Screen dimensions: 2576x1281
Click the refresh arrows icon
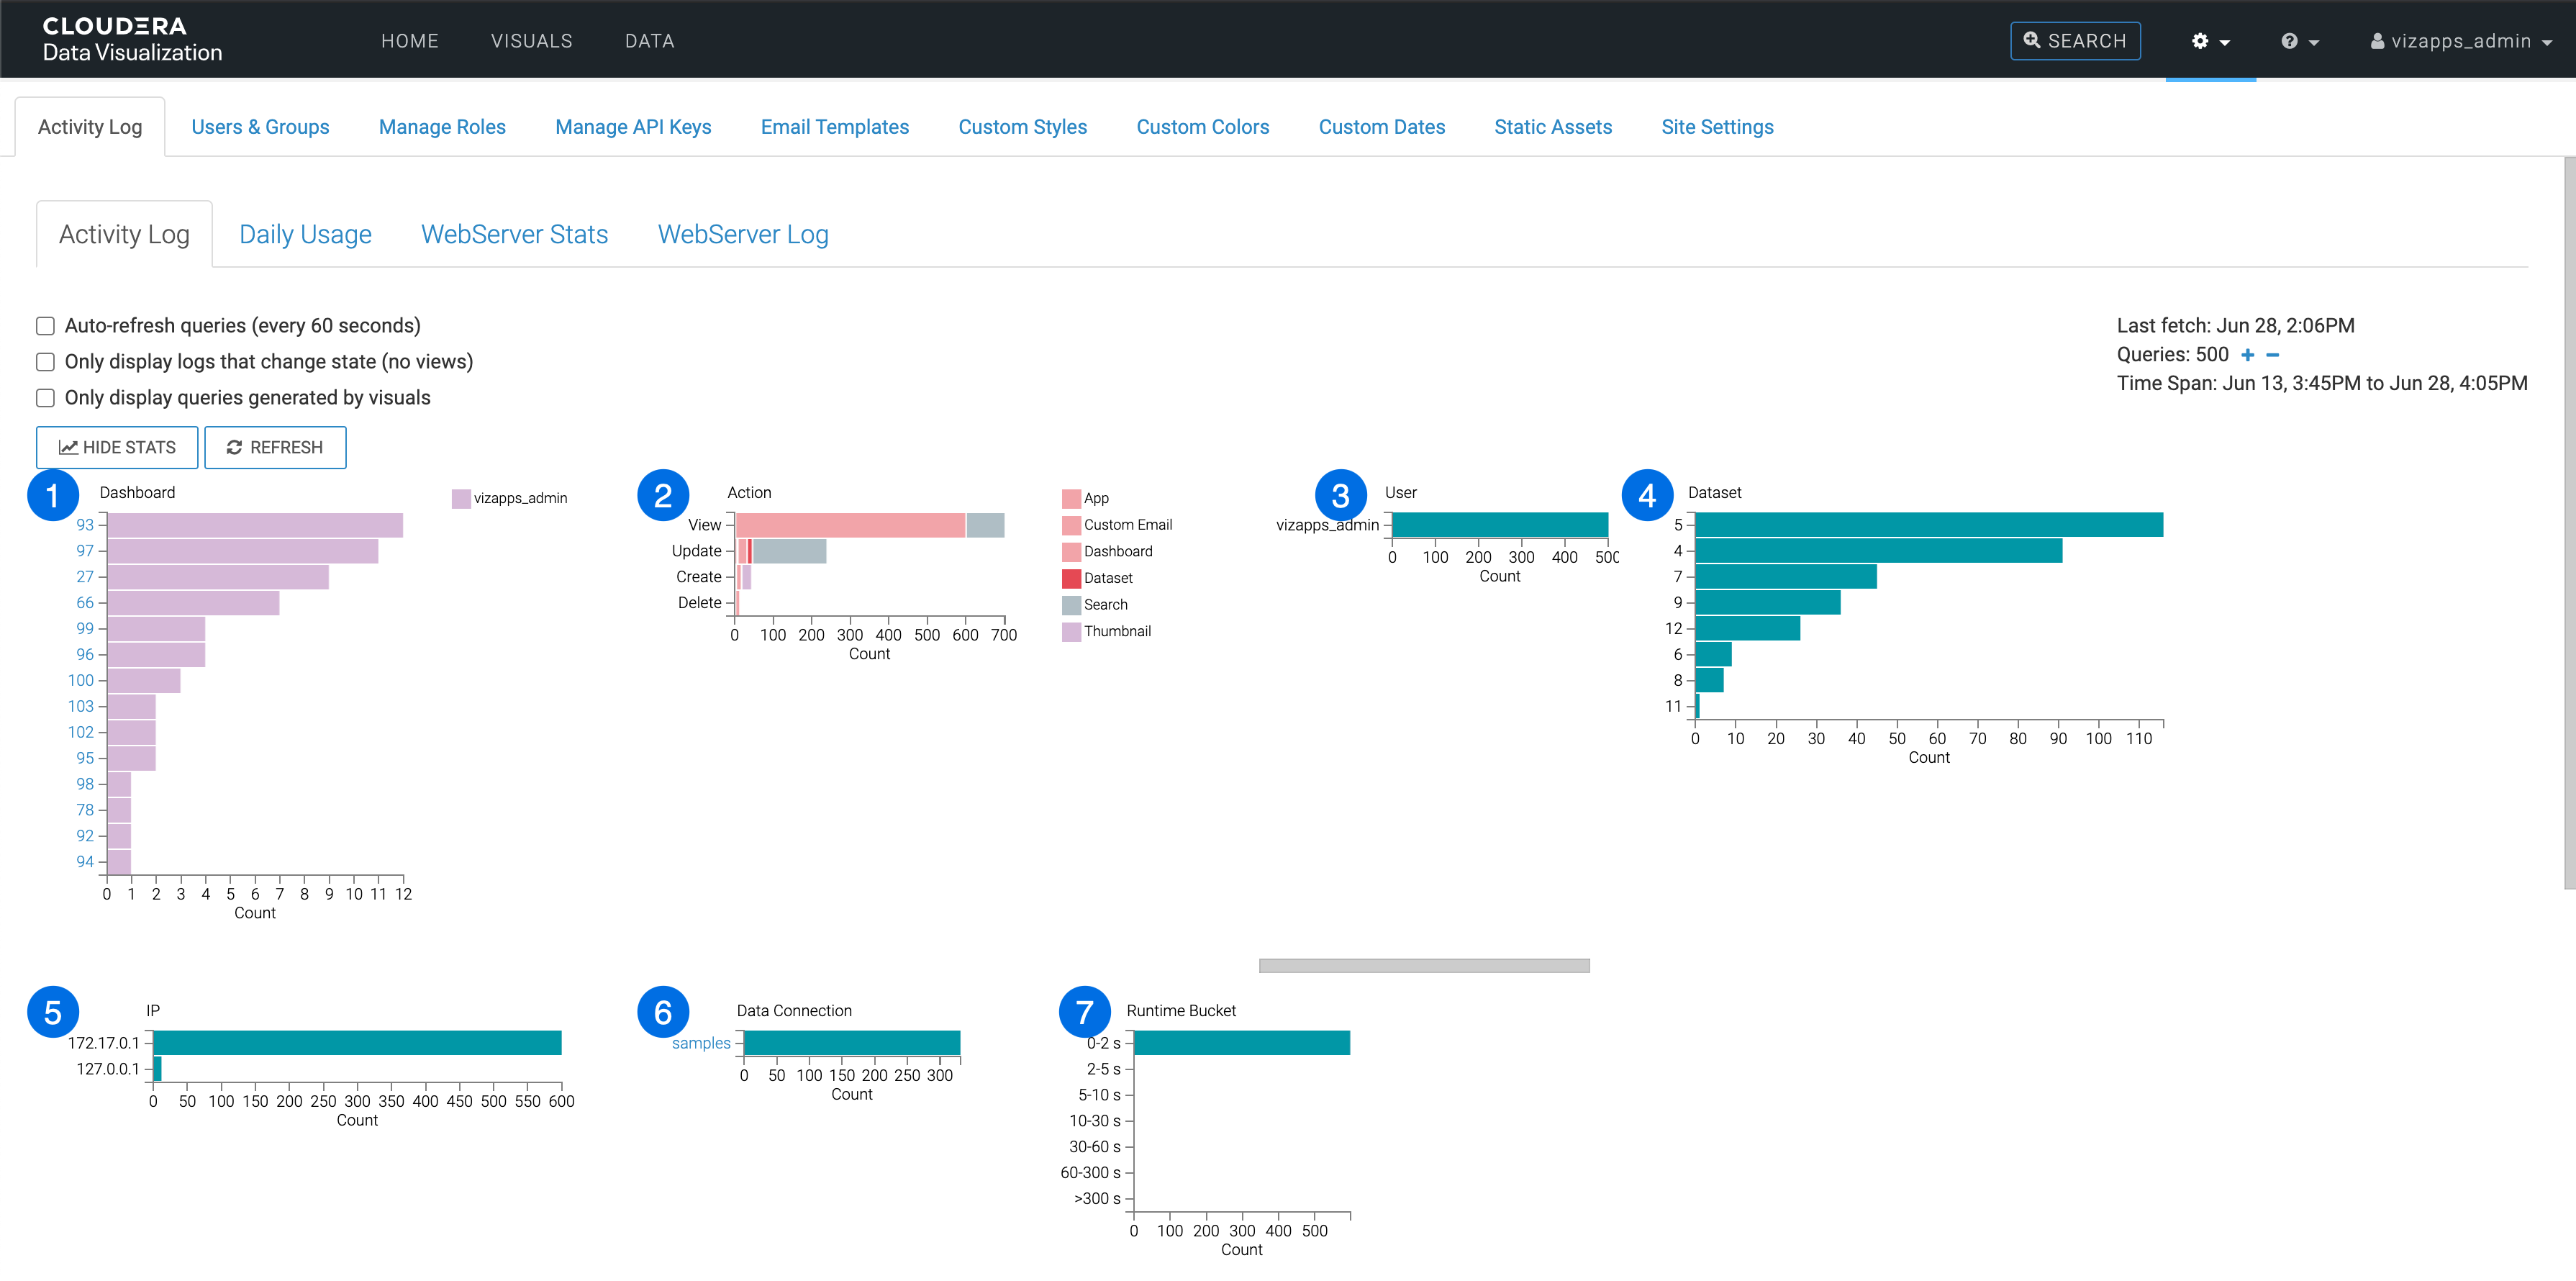[234, 447]
